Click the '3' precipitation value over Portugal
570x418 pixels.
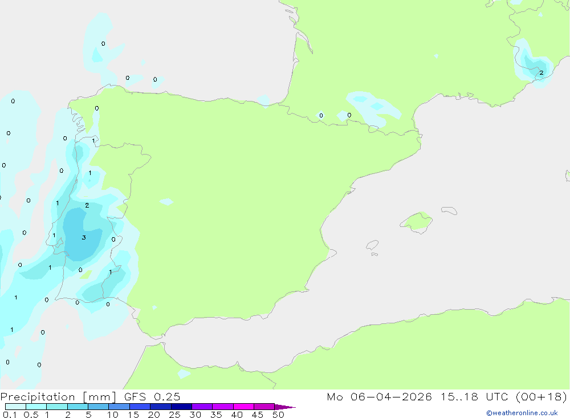(84, 238)
